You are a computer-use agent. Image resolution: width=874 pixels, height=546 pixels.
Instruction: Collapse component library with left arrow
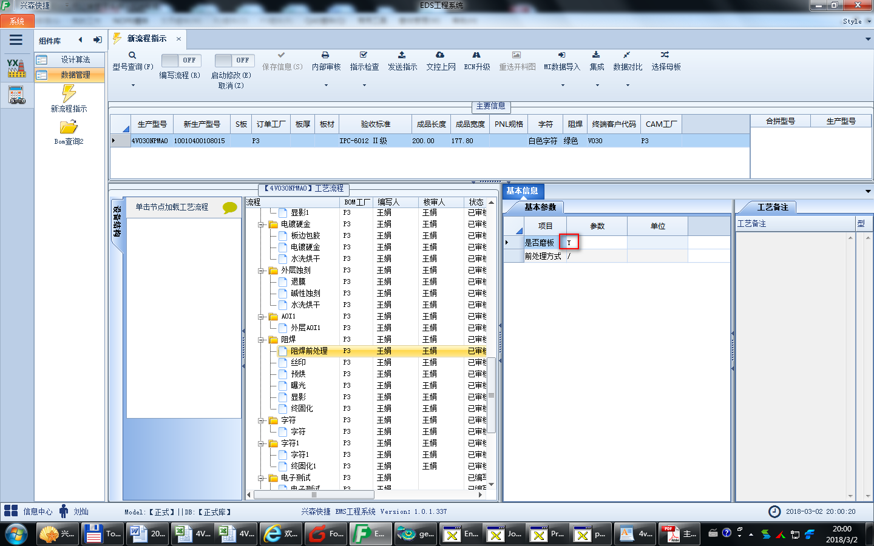(80, 40)
